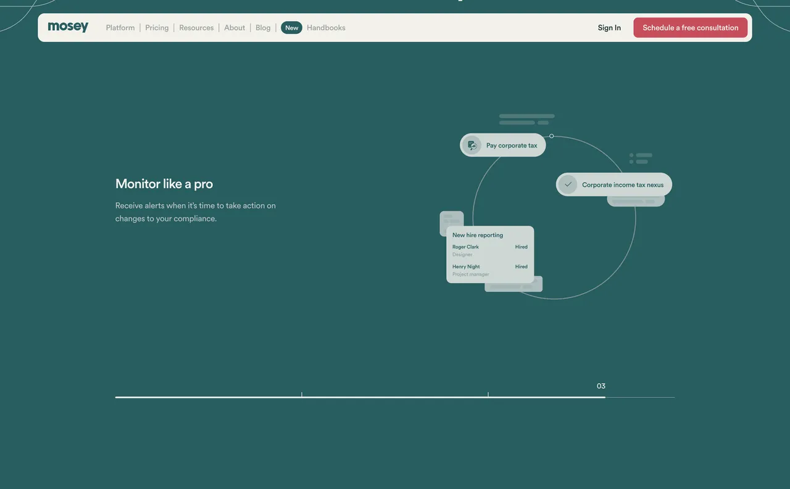Click the tax document icon in Pay corporate tax pill
Viewport: 790px width, 489px height.
(x=471, y=144)
